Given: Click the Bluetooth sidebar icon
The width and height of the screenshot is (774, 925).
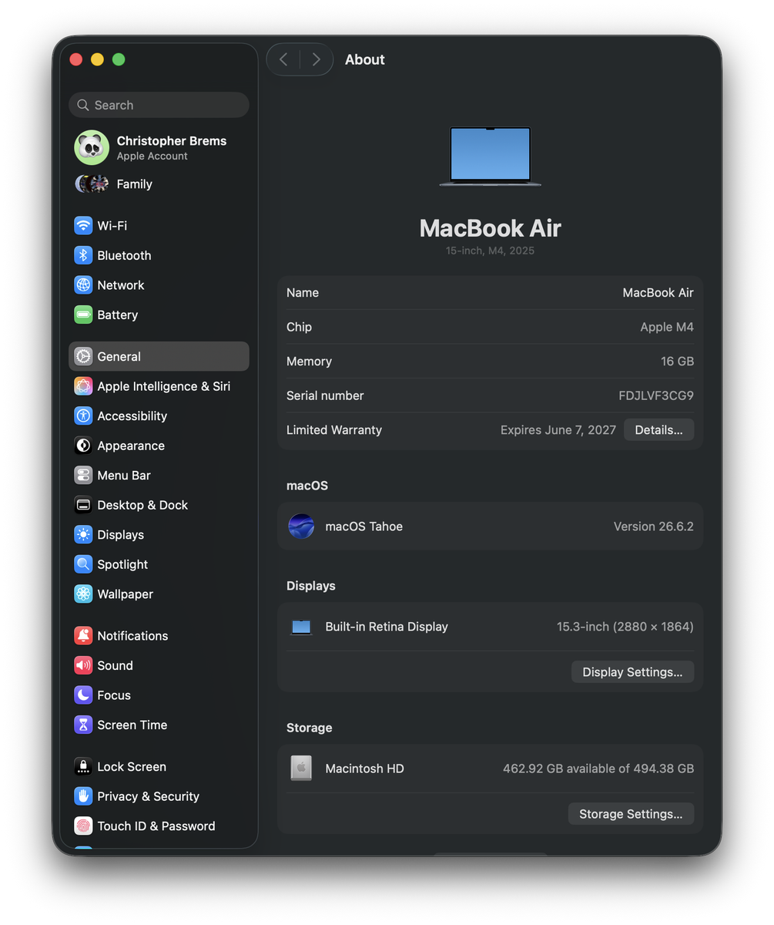Looking at the screenshot, I should click(x=83, y=255).
